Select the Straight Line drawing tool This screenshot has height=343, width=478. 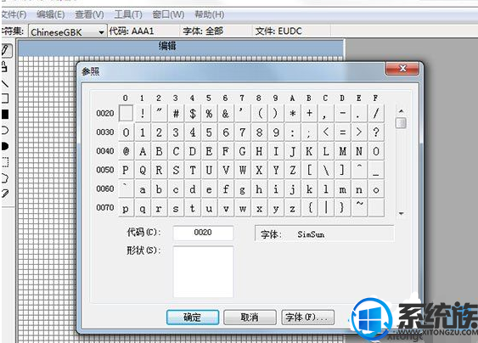(4, 83)
